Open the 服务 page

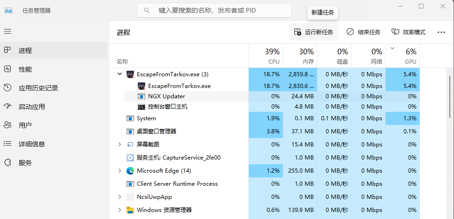click(x=53, y=163)
